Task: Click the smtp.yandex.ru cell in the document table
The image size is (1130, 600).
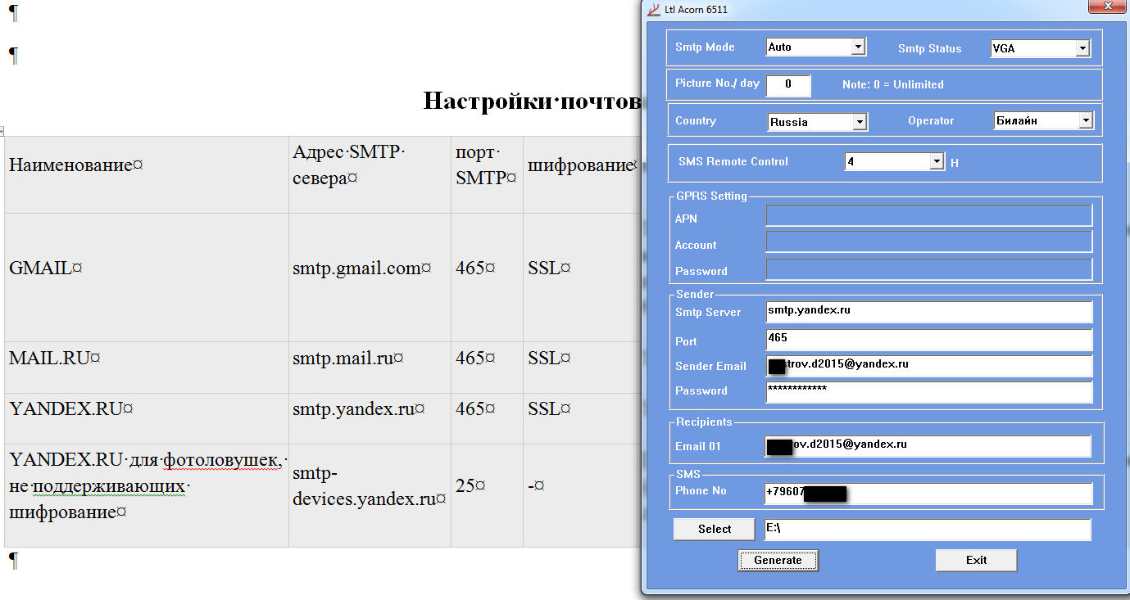Action: pos(370,418)
